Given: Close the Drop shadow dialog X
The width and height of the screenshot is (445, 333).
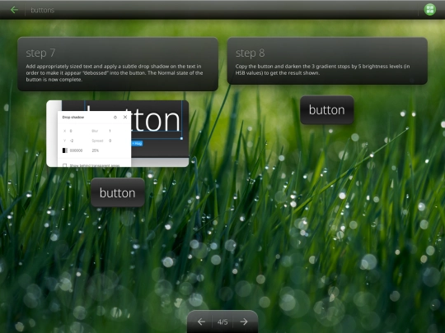Looking at the screenshot, I should tap(125, 117).
